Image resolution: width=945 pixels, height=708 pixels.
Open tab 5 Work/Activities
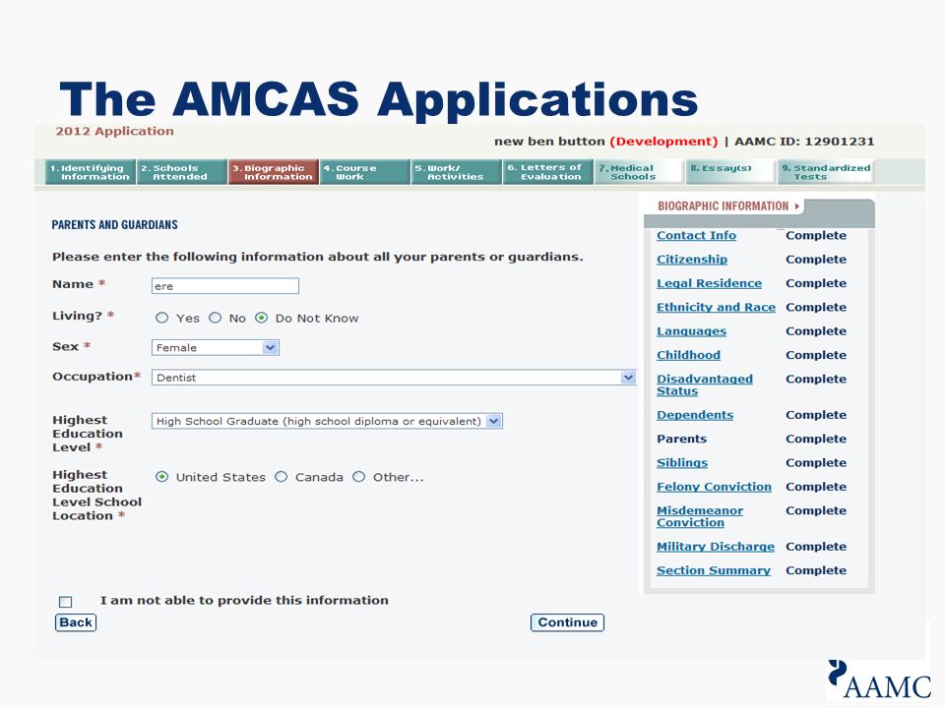tap(457, 172)
